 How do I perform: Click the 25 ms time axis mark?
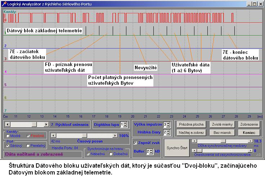point(197,116)
